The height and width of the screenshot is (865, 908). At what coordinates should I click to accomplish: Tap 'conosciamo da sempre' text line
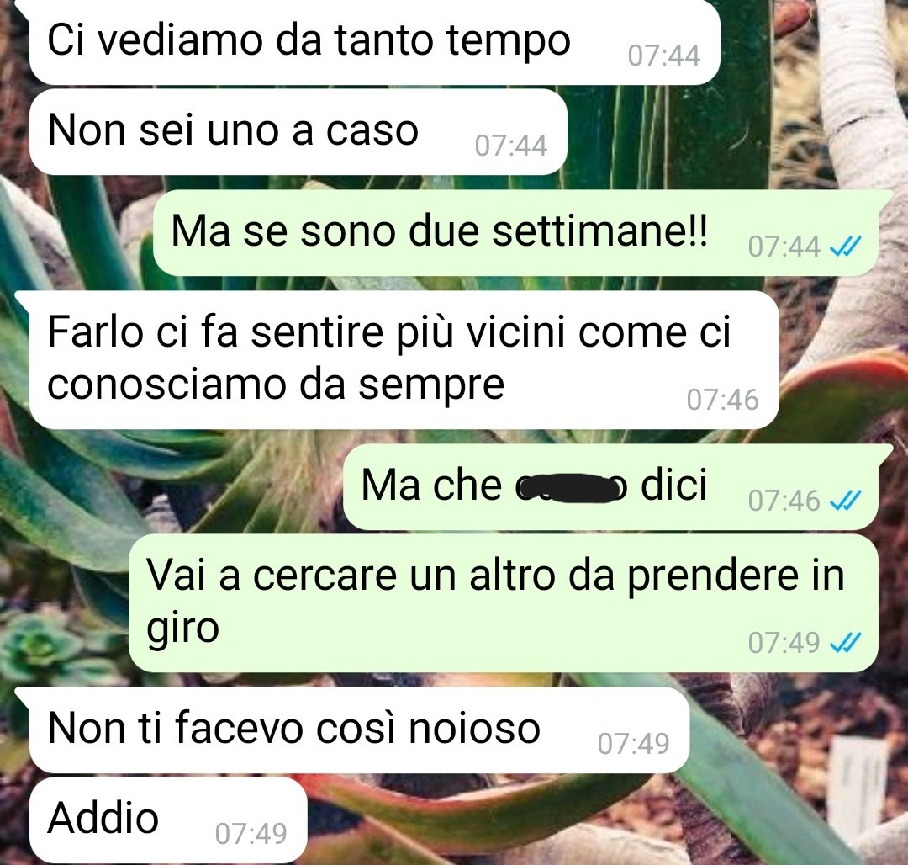(x=276, y=385)
